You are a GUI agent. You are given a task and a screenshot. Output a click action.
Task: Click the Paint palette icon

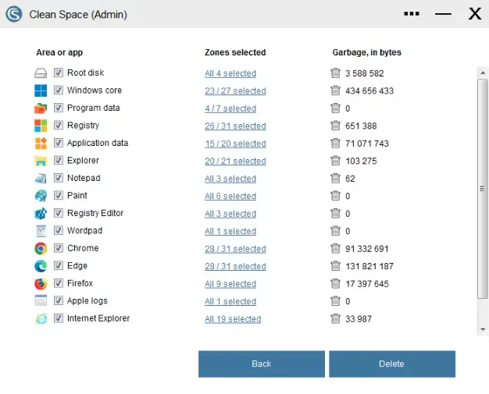(41, 196)
